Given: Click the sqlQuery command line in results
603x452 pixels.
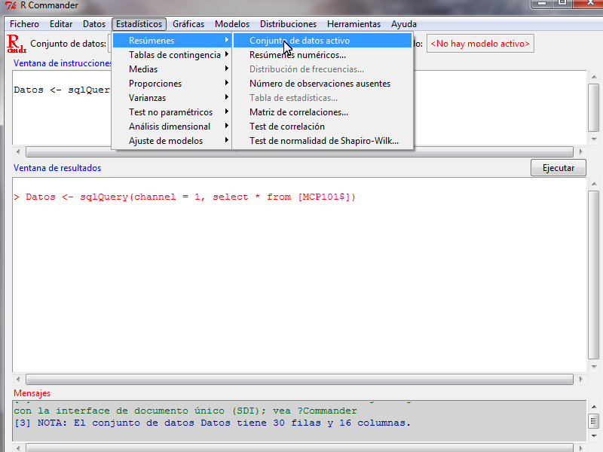Looking at the screenshot, I should pos(185,197).
